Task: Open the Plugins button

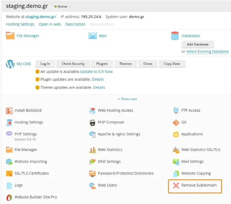Action: tap(102, 64)
